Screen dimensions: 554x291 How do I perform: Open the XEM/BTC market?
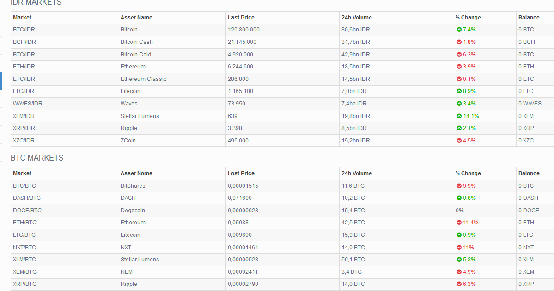25,272
